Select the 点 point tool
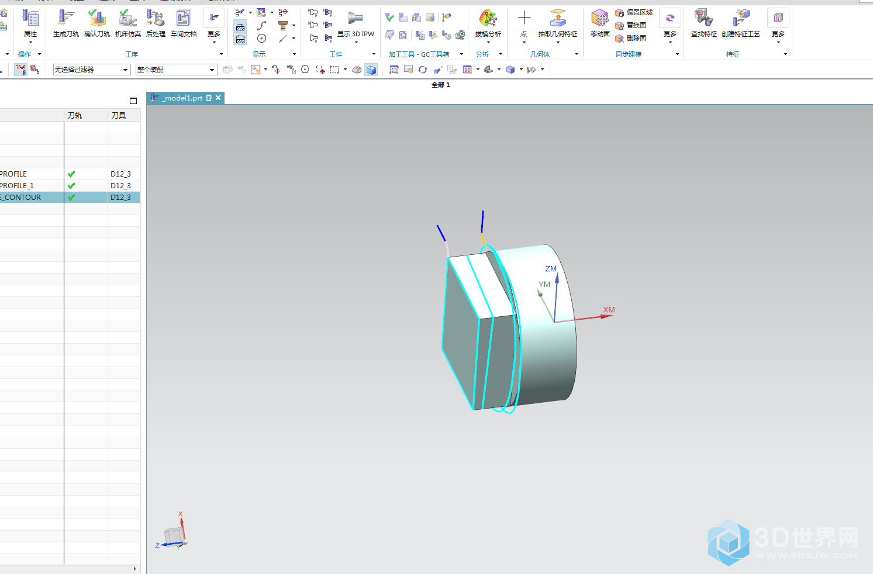The width and height of the screenshot is (873, 574). tap(524, 23)
